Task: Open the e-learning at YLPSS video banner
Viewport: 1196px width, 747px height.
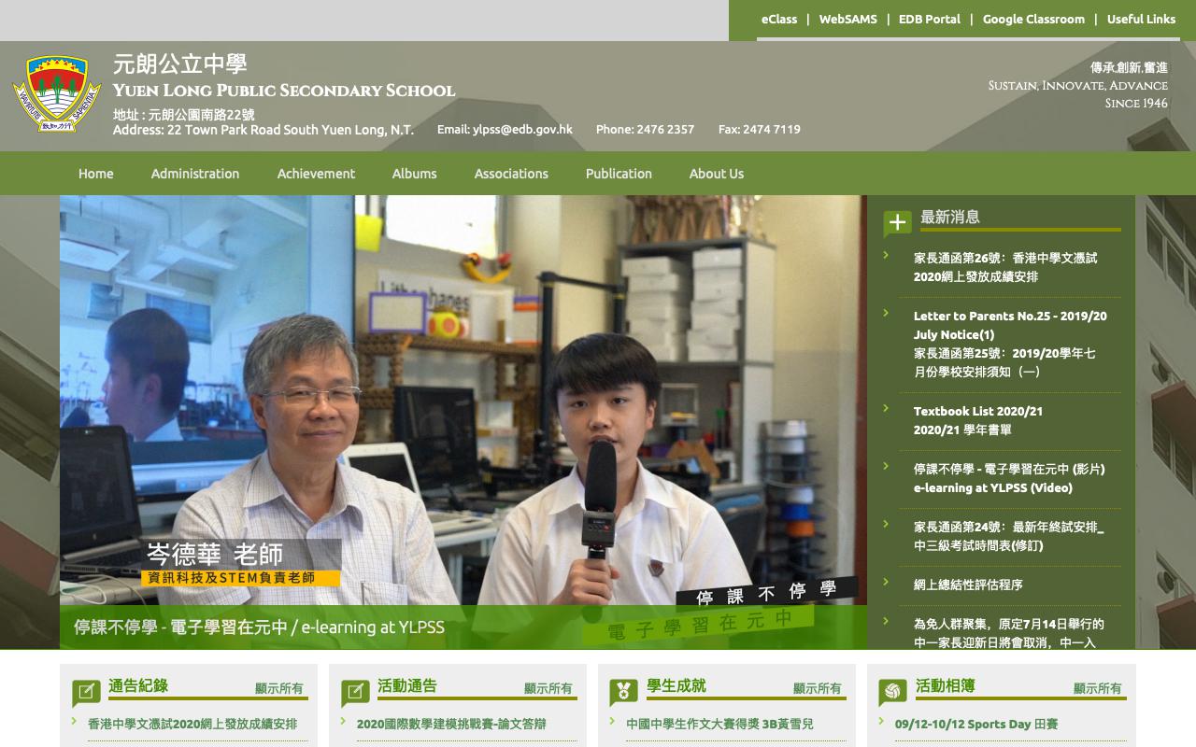Action: click(463, 422)
